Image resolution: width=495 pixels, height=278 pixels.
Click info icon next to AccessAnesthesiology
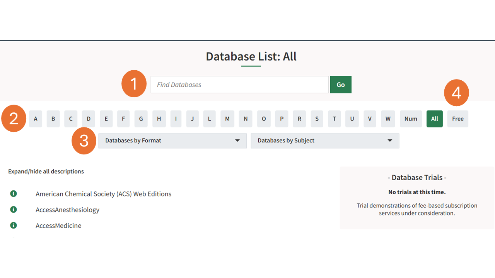point(14,210)
